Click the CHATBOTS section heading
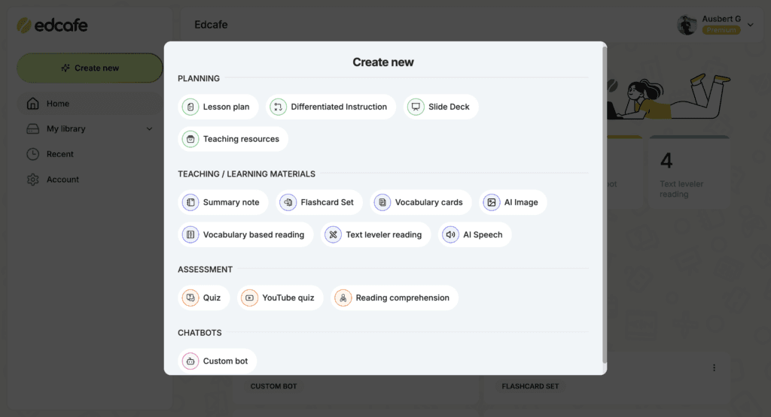771x417 pixels. coord(200,333)
